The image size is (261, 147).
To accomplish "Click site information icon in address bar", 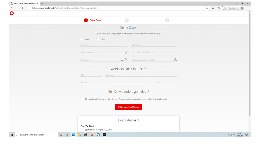I will pos(30,8).
